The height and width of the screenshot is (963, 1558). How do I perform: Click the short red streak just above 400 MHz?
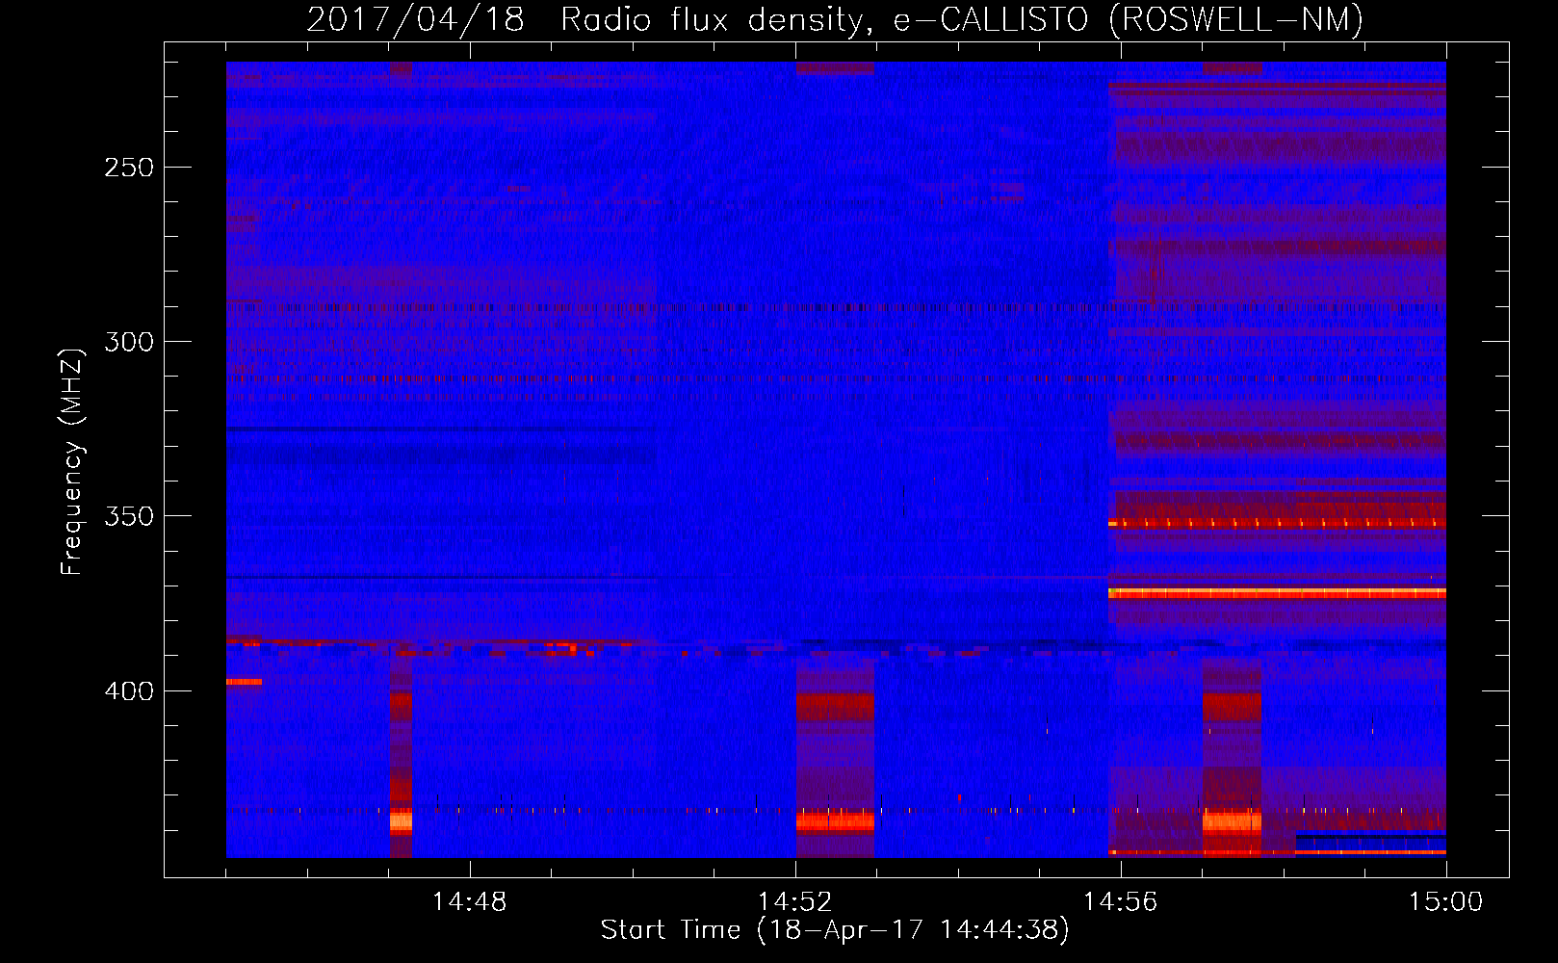coord(244,682)
